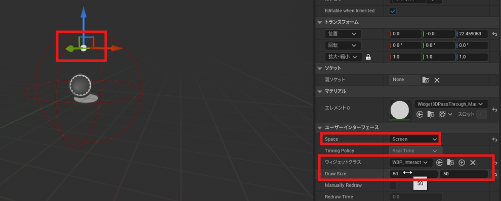
Task: Browse to parent socket asset icon
Action: coord(426,80)
